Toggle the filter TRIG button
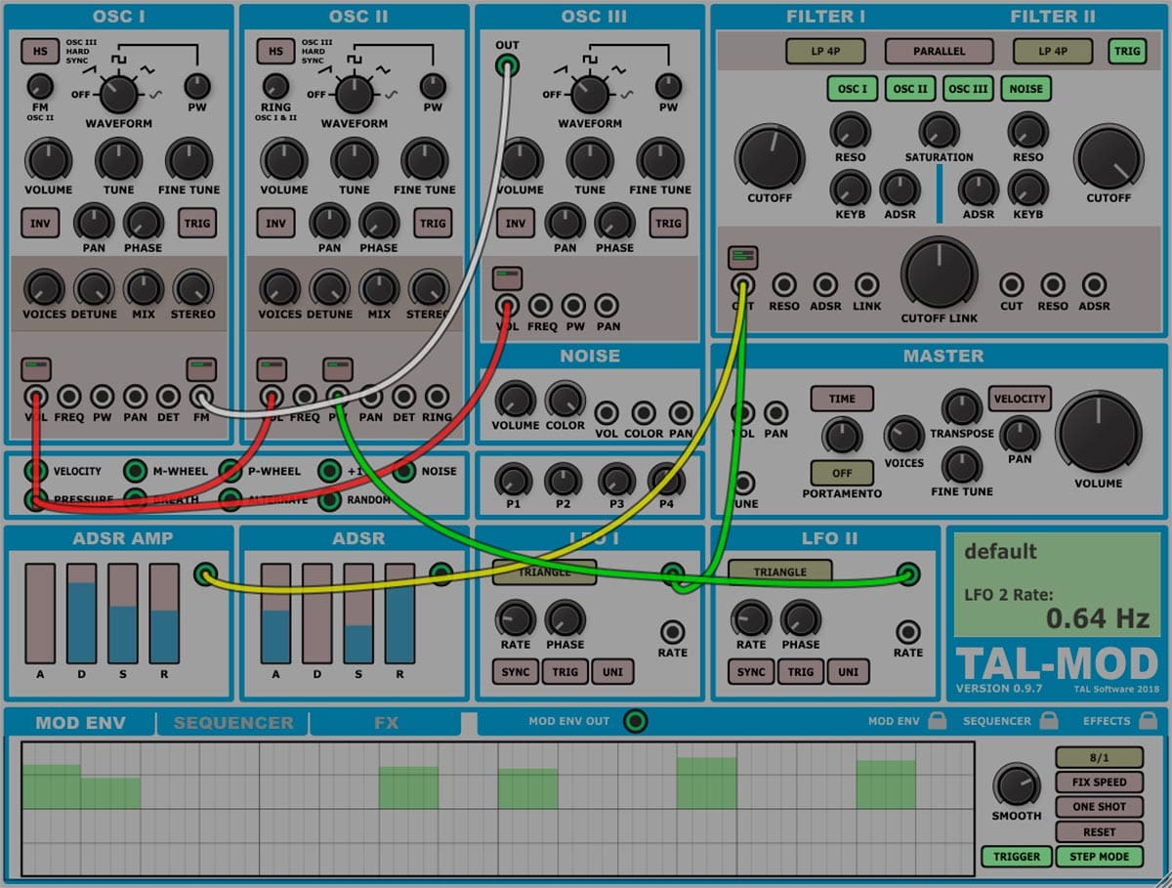This screenshot has height=888, width=1172. 1128,52
